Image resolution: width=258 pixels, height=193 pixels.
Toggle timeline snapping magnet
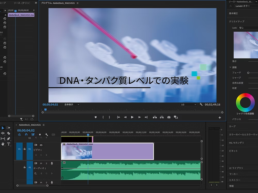coord(26,135)
